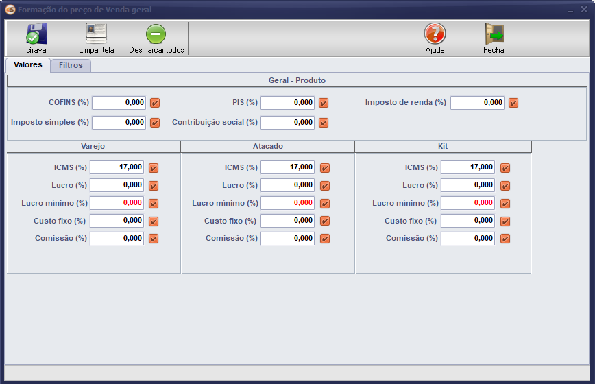
Task: Toggle the Imposto de renda checkbox
Action: pyautogui.click(x=513, y=103)
